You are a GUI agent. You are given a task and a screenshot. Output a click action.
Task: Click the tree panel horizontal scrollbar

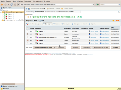click(x=12, y=84)
